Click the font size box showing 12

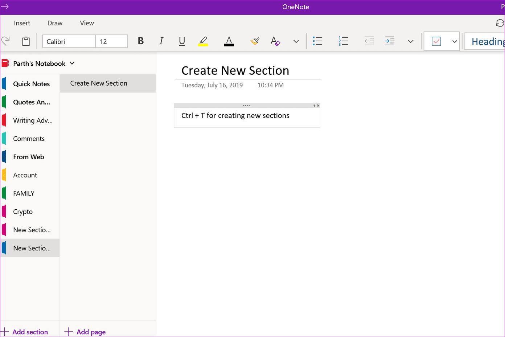coord(111,41)
